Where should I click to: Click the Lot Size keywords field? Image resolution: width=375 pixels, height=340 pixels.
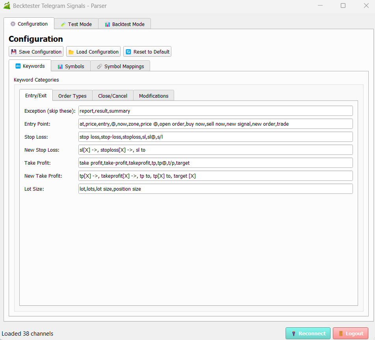(215, 189)
